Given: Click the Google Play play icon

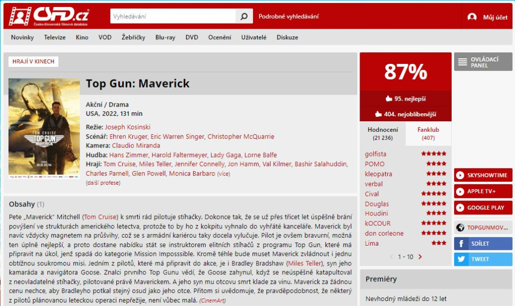Looking at the screenshot, I should pos(460,208).
